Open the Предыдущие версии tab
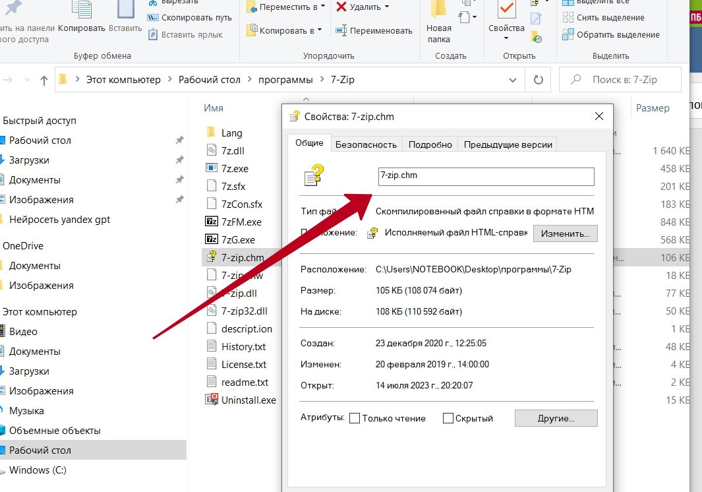Screen dimensions: 702x492 pos(508,144)
